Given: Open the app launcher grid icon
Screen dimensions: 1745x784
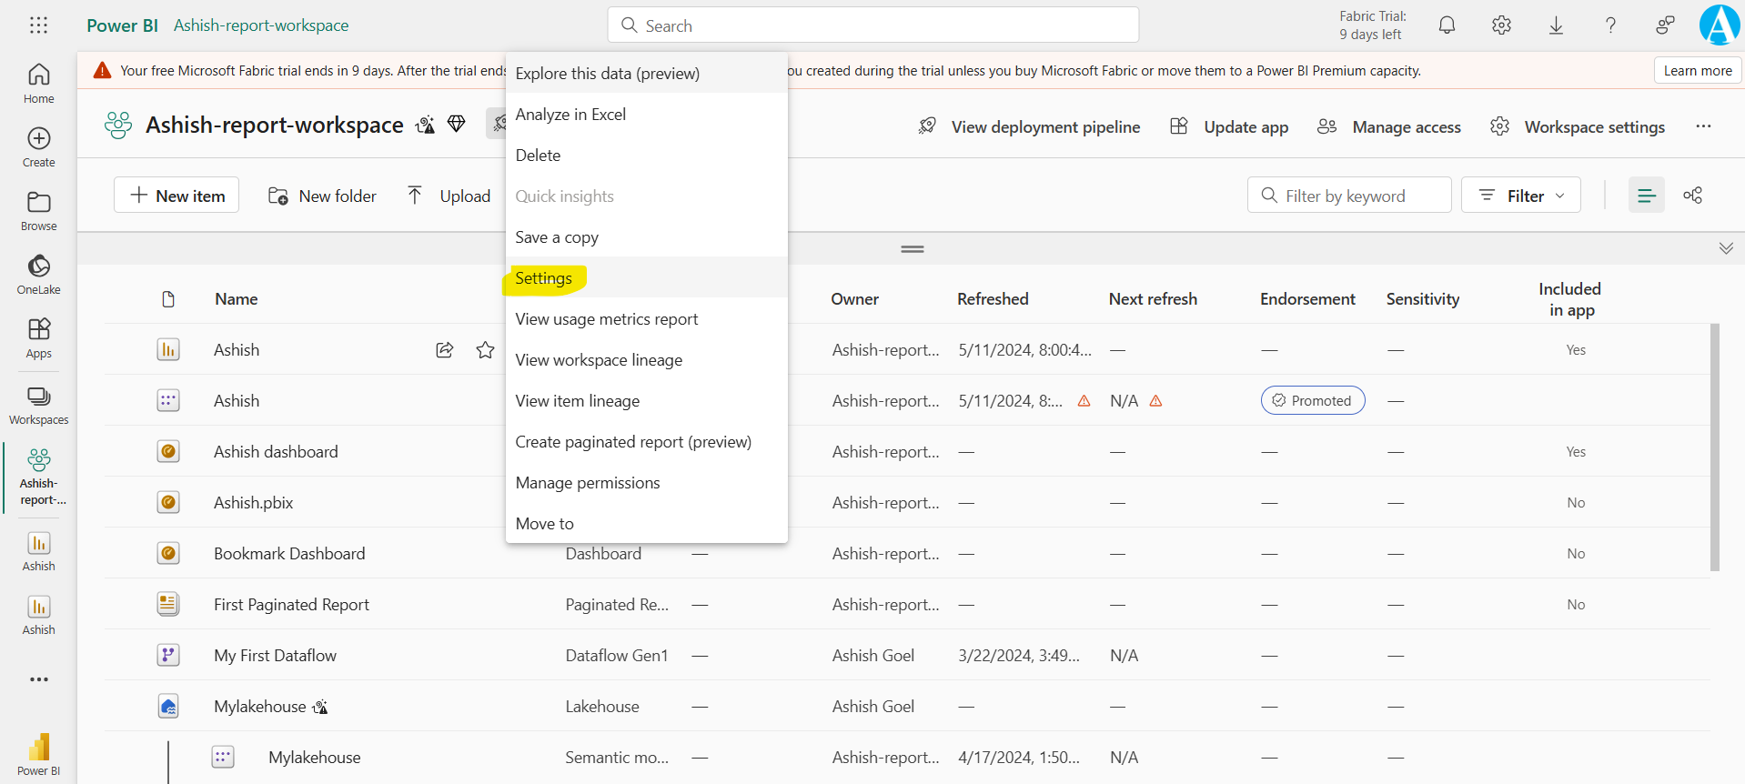Looking at the screenshot, I should tap(38, 25).
